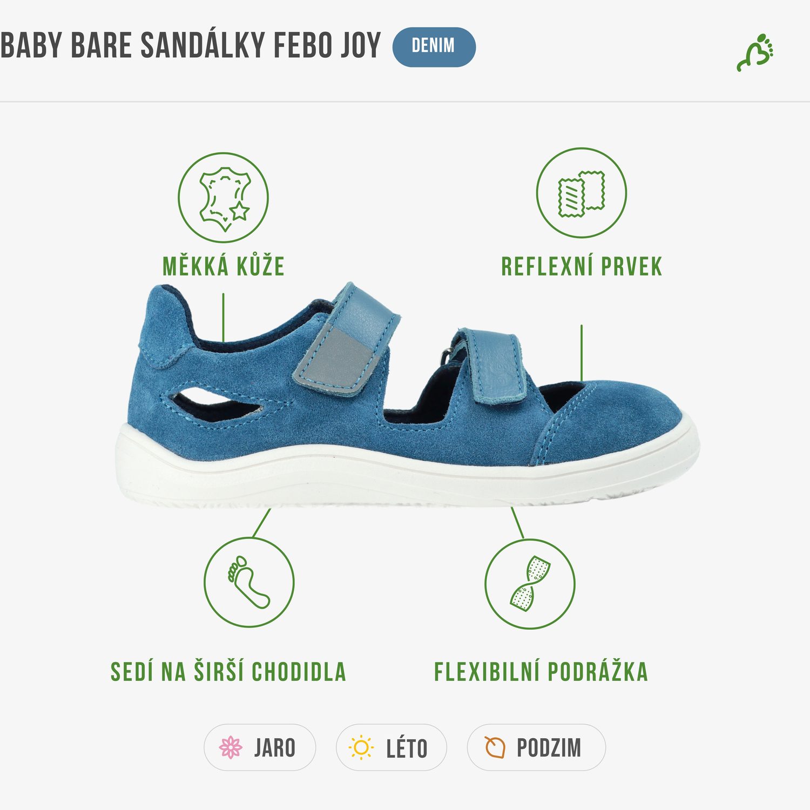This screenshot has height=810, width=810.
Task: Select the PODZIM season pill
Action: coord(536,747)
